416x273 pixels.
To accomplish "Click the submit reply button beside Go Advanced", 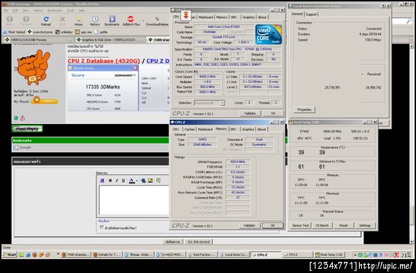I will pyautogui.click(x=173, y=242).
